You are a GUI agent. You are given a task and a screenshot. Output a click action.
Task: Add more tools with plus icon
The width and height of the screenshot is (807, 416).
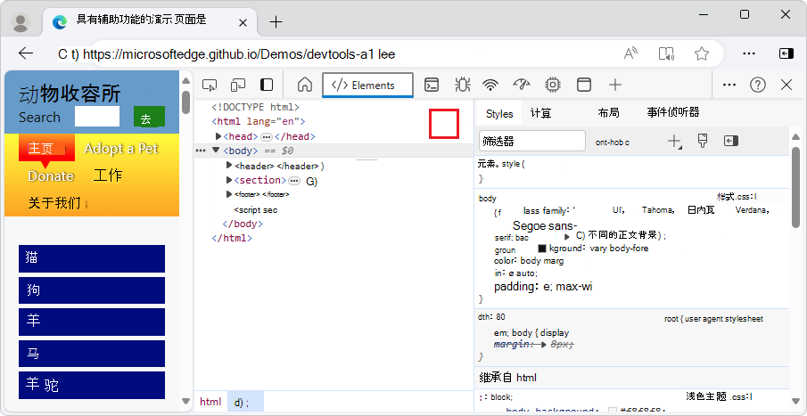(x=615, y=86)
